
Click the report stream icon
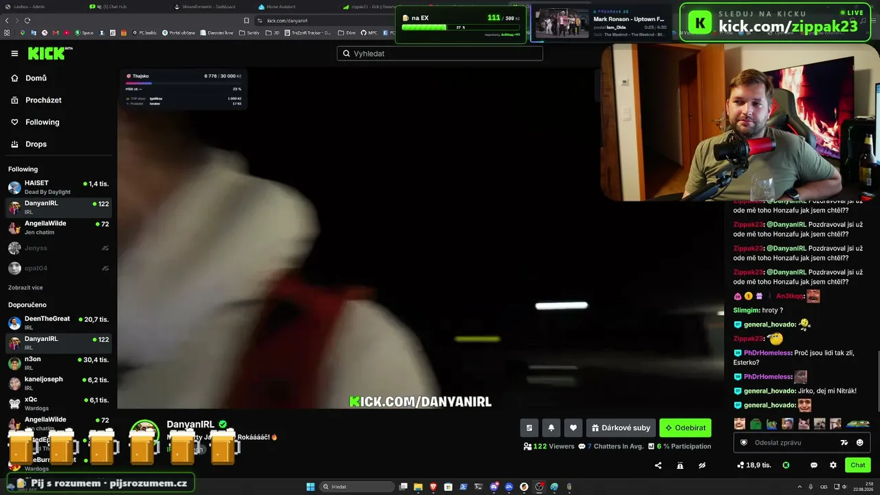[680, 465]
